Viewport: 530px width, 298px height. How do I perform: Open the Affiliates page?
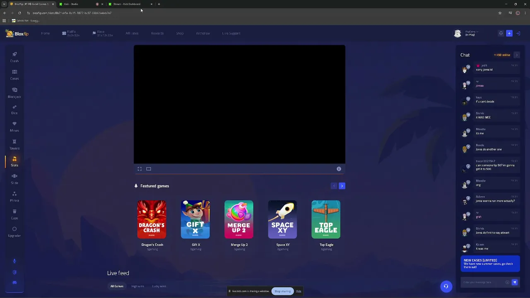pyautogui.click(x=132, y=33)
